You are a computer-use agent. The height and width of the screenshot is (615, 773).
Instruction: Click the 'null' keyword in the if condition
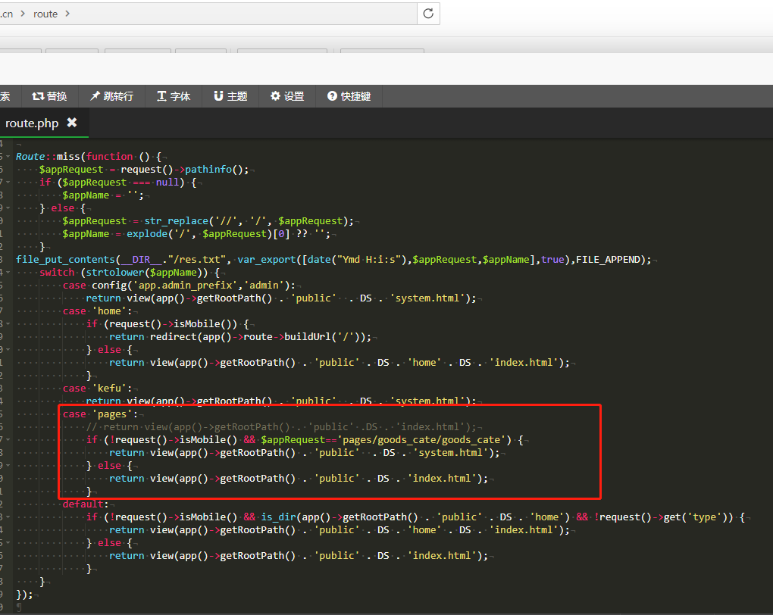click(x=167, y=183)
